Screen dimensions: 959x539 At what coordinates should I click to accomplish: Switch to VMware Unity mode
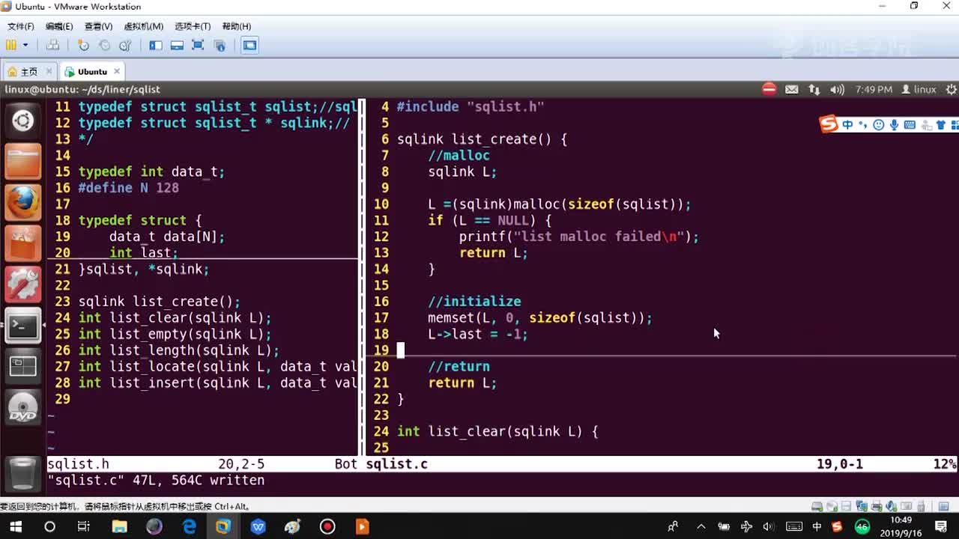[220, 45]
